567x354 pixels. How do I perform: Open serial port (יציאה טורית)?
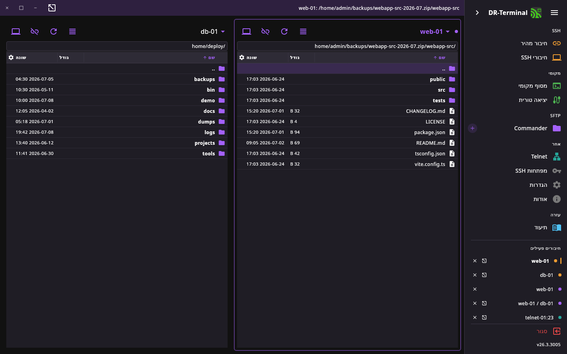click(516, 100)
